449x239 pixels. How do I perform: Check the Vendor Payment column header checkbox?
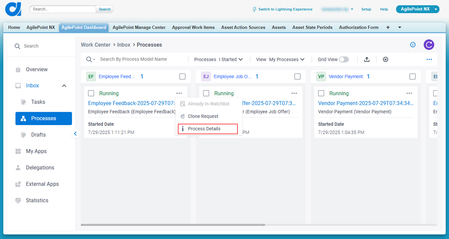pyautogui.click(x=413, y=76)
